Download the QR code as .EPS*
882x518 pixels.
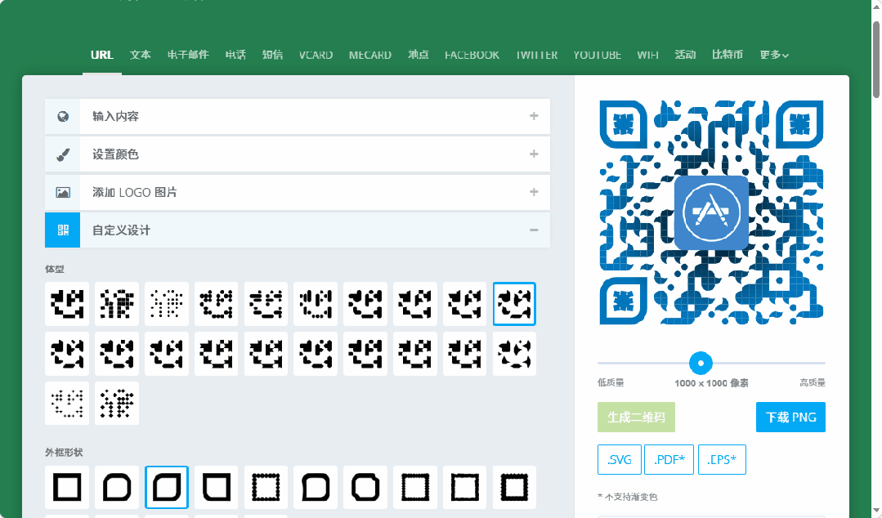coord(722,459)
